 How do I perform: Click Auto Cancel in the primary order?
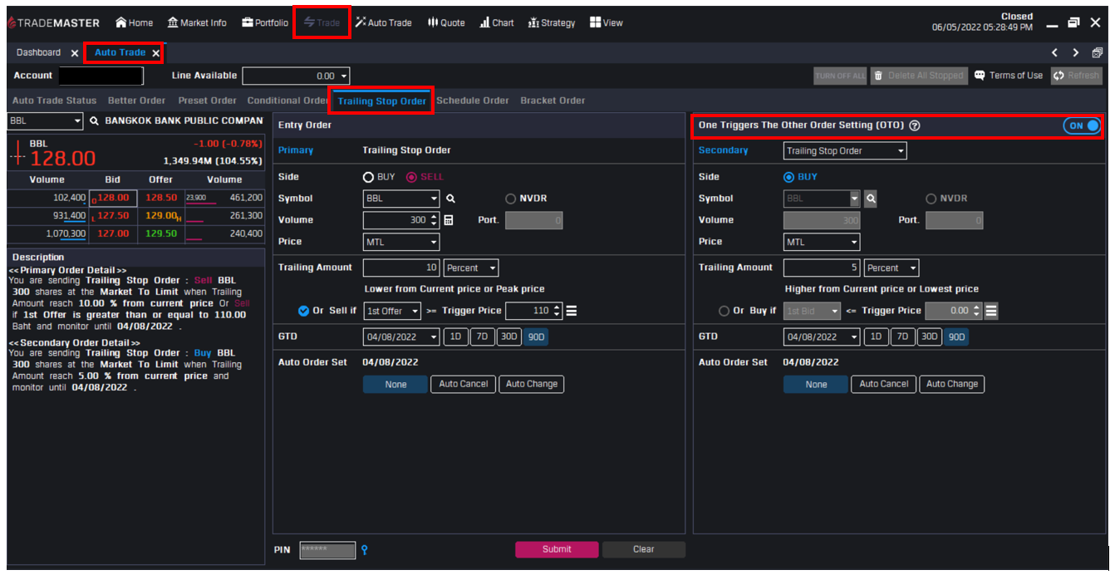[x=463, y=384]
